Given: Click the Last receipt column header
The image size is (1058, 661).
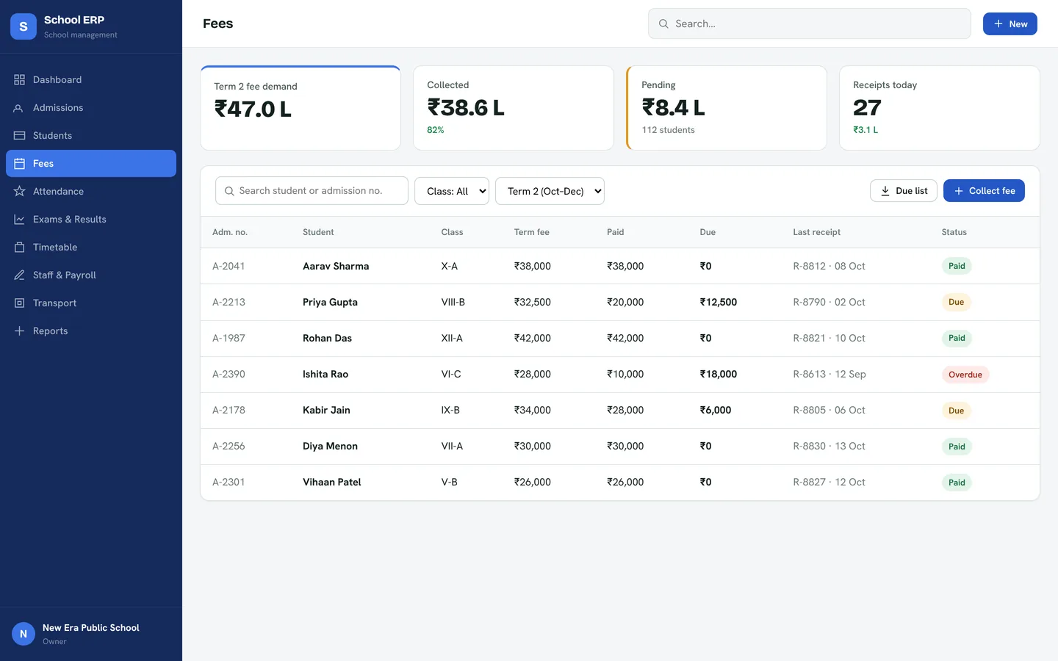Looking at the screenshot, I should tap(817, 232).
